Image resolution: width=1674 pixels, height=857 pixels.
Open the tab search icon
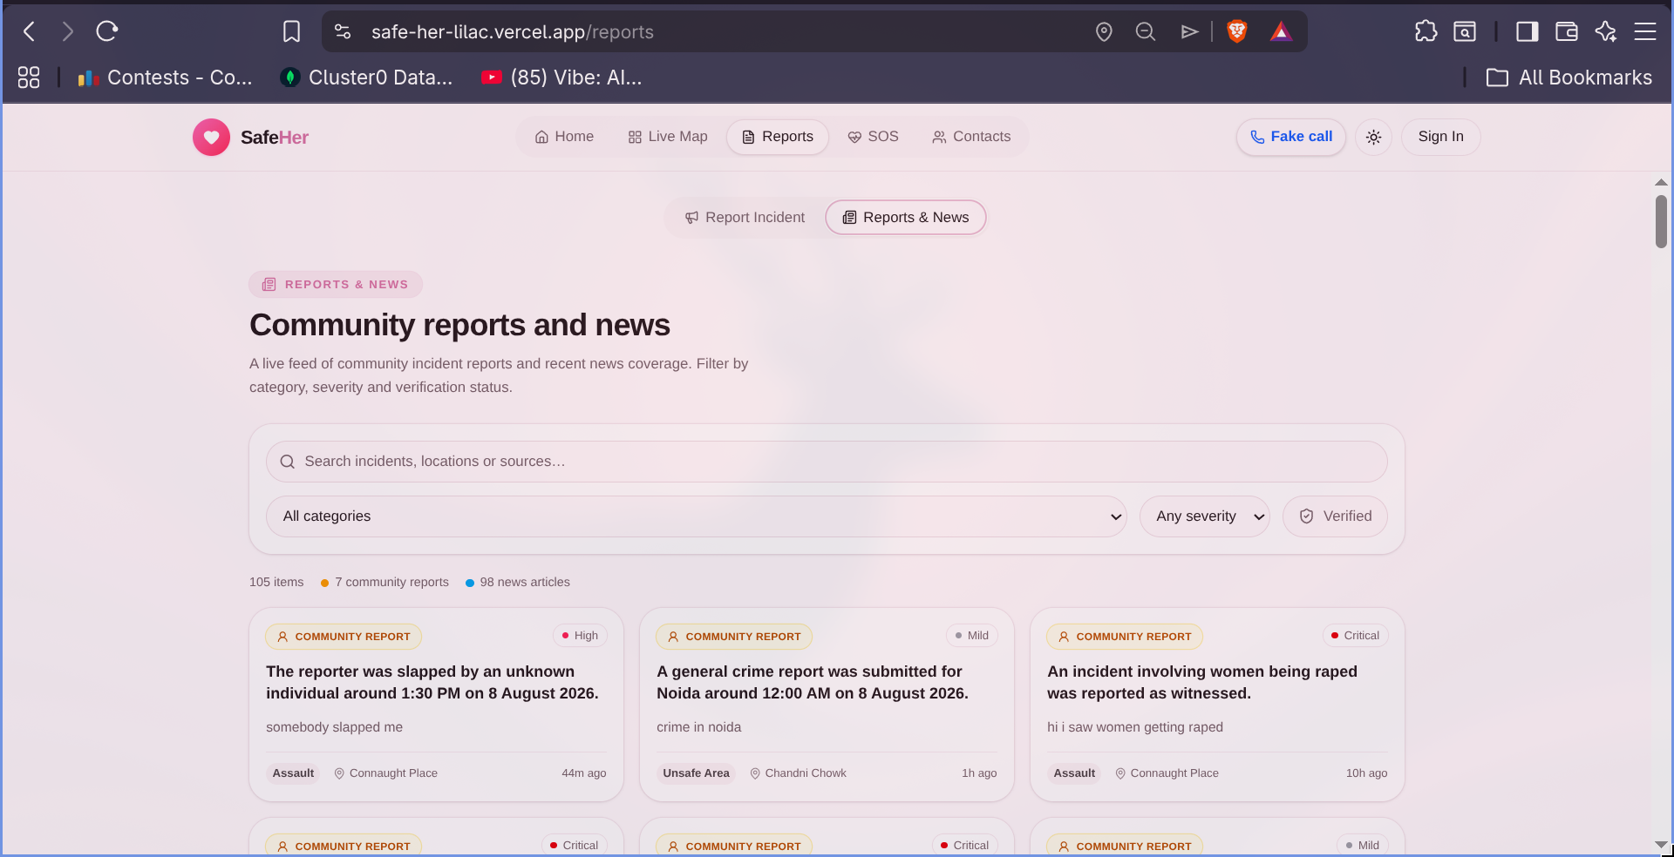click(1465, 32)
